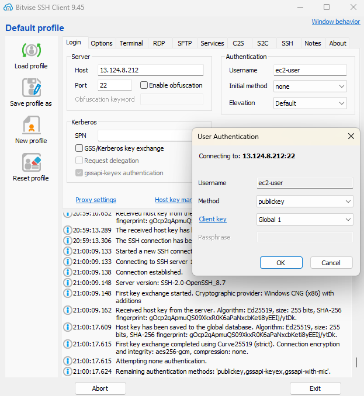This screenshot has width=364, height=396.
Task: Open the Elevation dropdown
Action: coord(310,103)
